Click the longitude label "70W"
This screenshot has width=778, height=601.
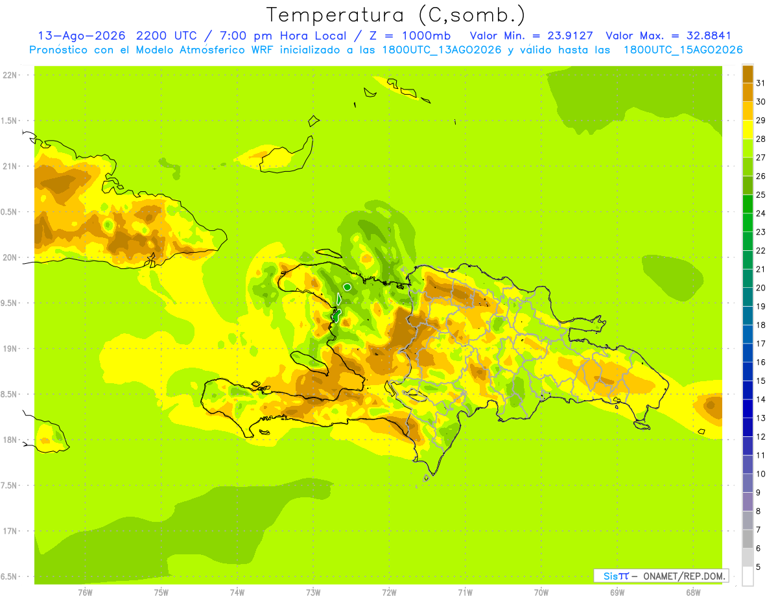pos(541,593)
